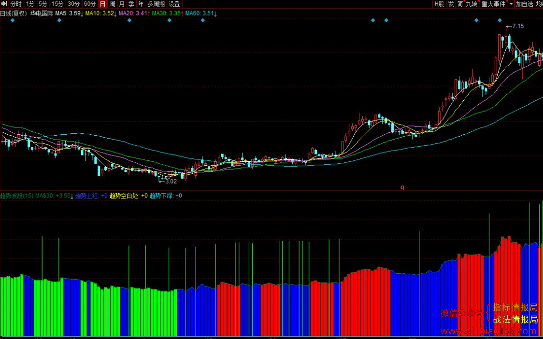This screenshot has height=339, width=543.
Task: Click the event diamond marker below MA20
Action: [129, 20]
